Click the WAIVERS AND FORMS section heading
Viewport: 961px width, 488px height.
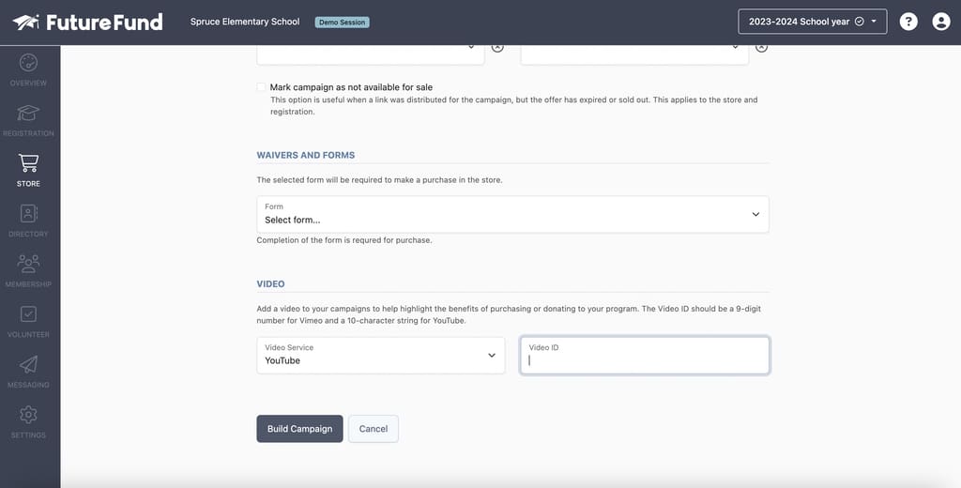pyautogui.click(x=306, y=155)
